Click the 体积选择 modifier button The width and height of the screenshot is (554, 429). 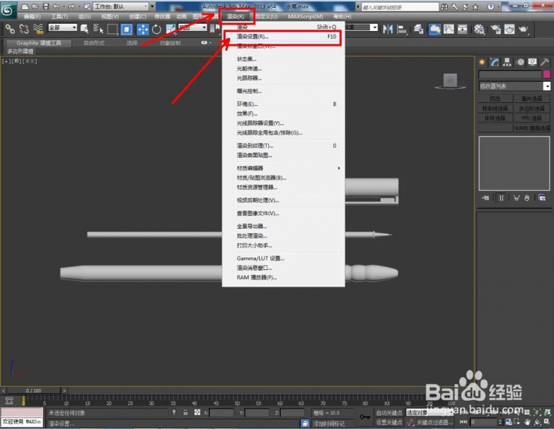pyautogui.click(x=495, y=118)
